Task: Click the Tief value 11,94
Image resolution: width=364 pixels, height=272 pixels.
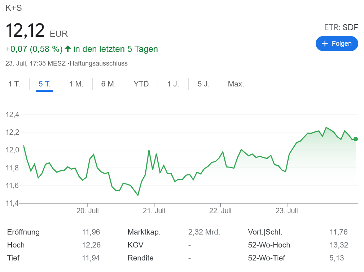Action: click(x=91, y=258)
